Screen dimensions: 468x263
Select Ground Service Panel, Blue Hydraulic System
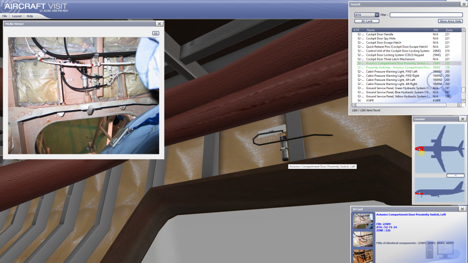[x=406, y=92]
